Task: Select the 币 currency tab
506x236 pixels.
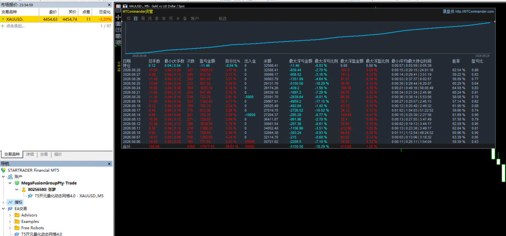Action: click(x=171, y=19)
